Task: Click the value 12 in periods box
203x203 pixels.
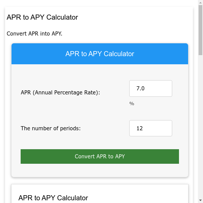Action: pyautogui.click(x=139, y=128)
